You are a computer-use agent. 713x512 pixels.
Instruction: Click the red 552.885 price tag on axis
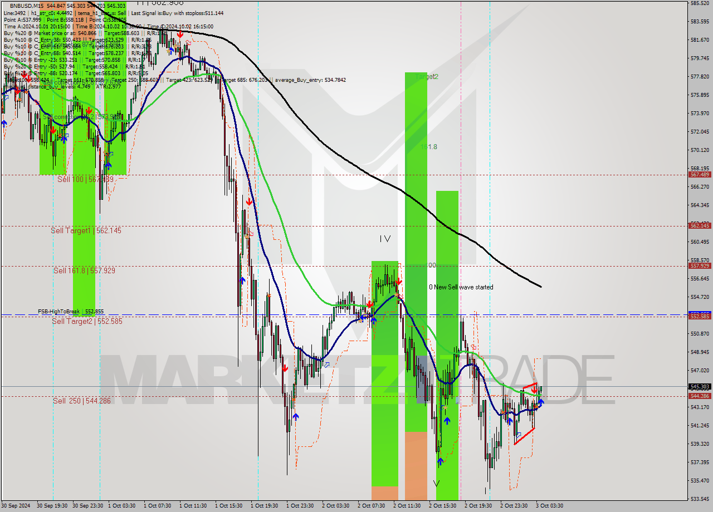[700, 316]
